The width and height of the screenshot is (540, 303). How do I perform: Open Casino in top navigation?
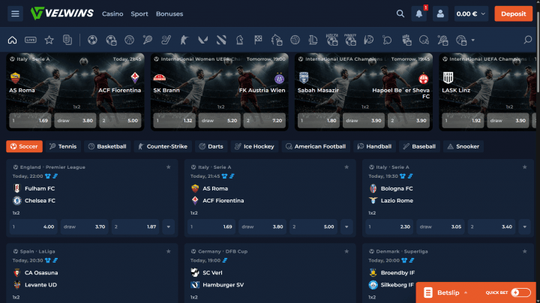pyautogui.click(x=112, y=13)
